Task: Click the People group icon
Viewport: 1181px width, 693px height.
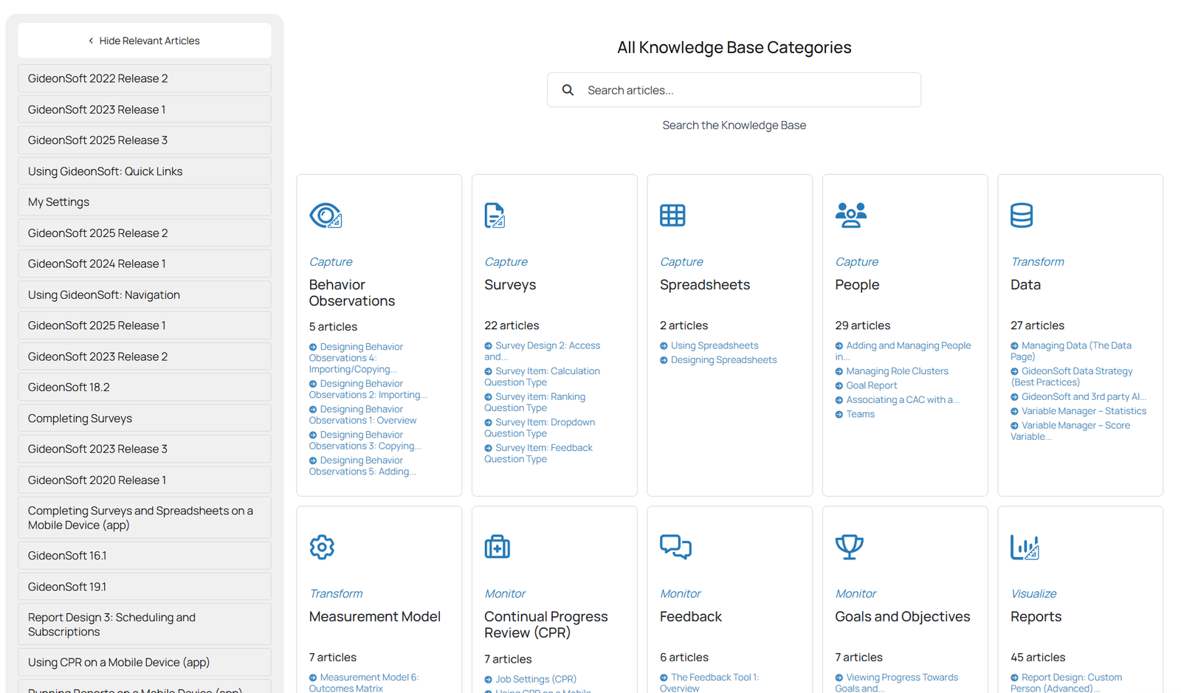Action: point(850,216)
